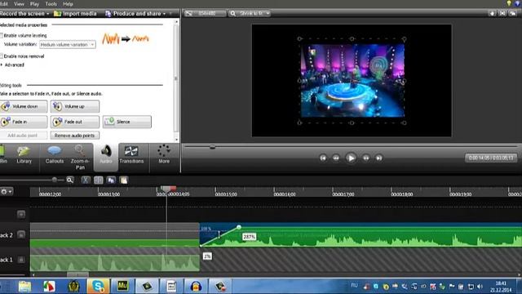522x294 pixels.
Task: Open the Record the screen dropdown arrow
Action: coord(48,14)
